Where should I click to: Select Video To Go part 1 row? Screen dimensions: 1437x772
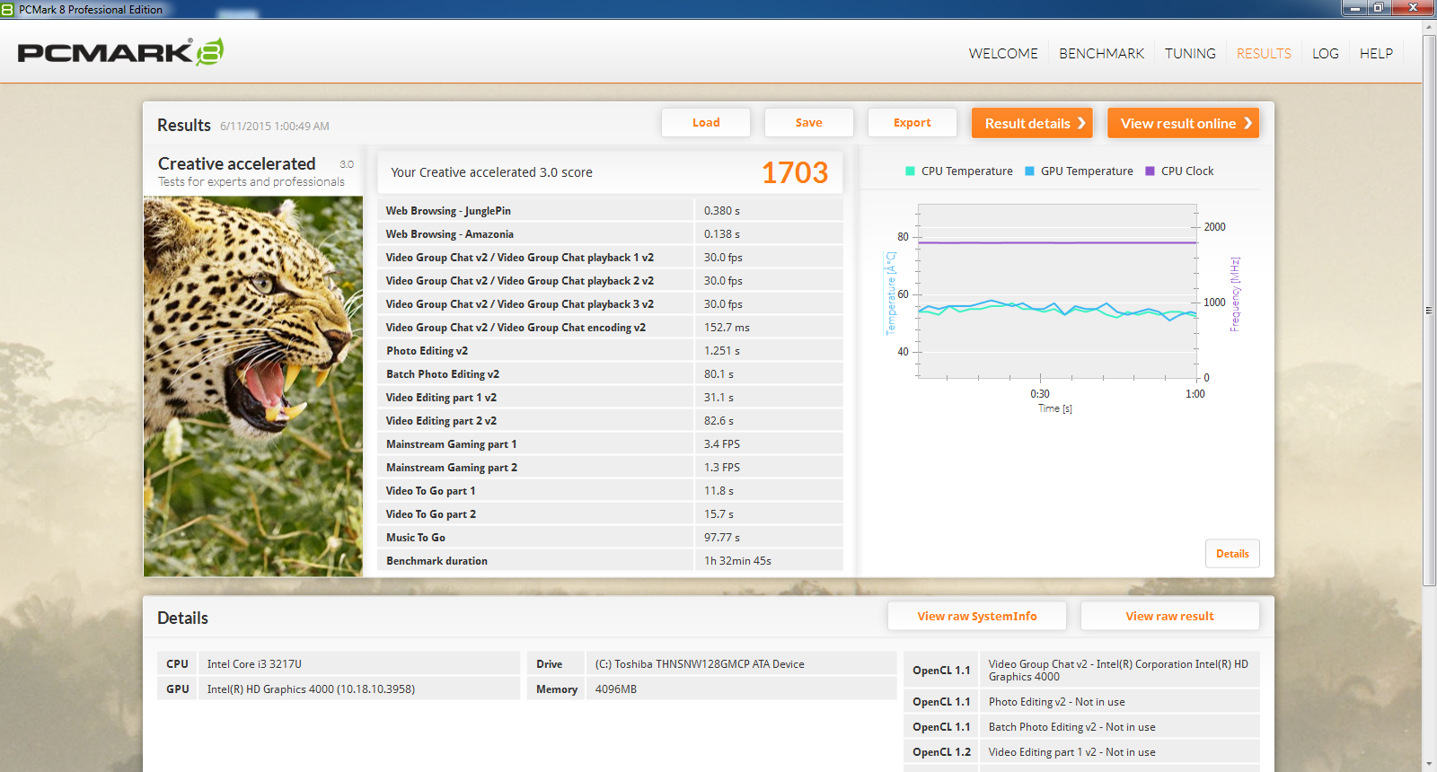click(610, 491)
